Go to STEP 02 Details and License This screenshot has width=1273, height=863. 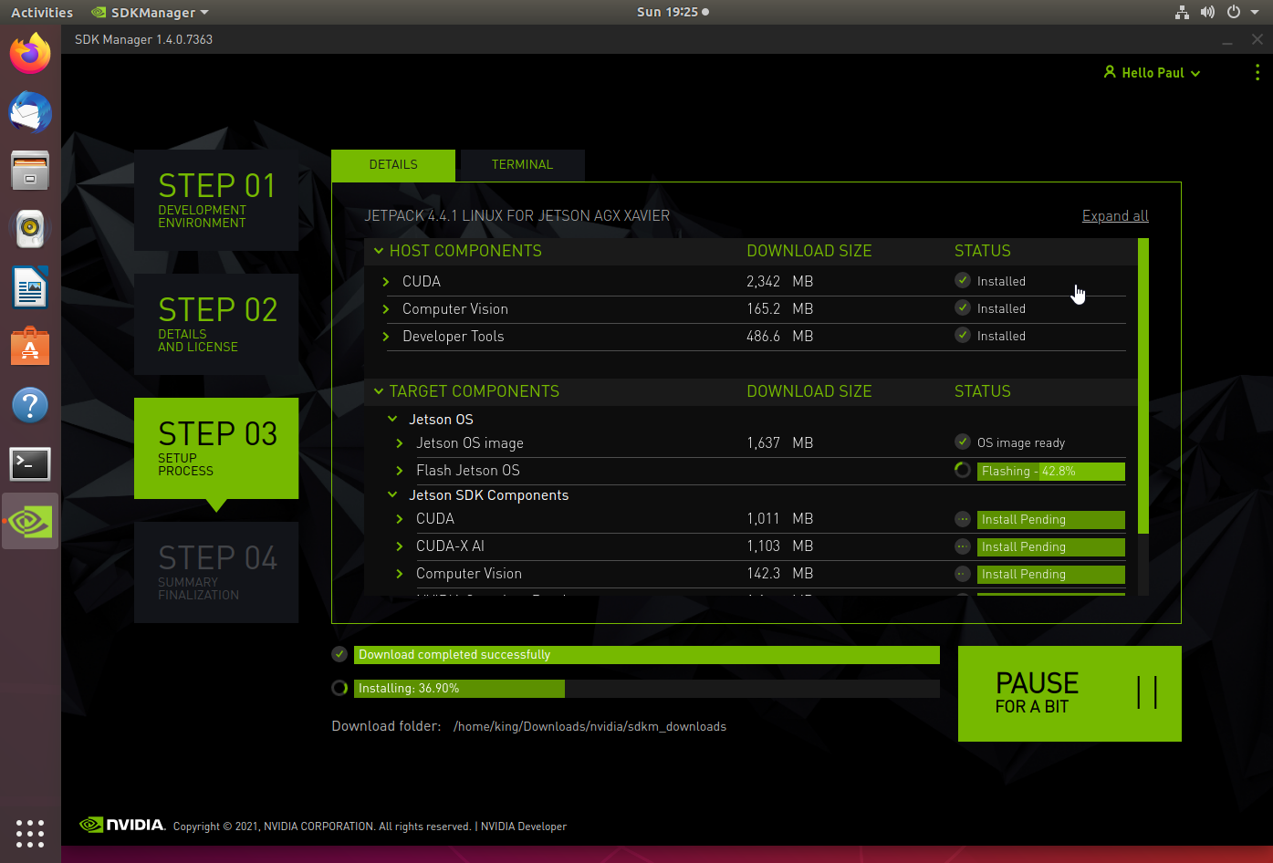pos(216,324)
